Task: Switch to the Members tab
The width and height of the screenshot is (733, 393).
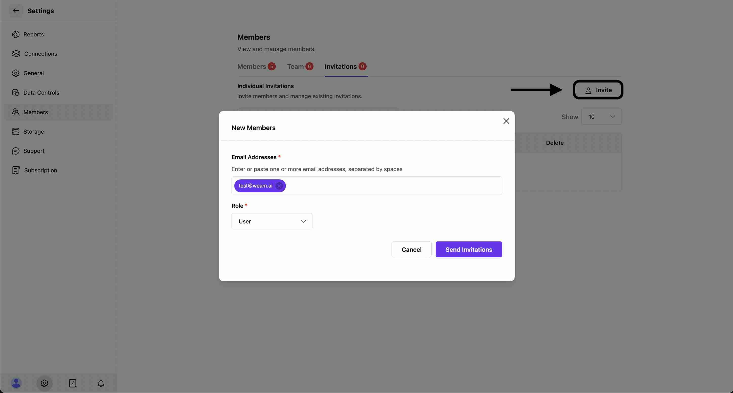Action: tap(252, 67)
